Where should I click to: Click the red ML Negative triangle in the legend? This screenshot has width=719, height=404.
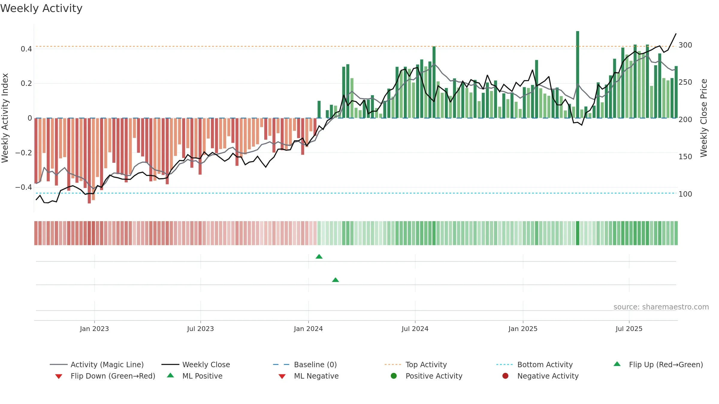(282, 376)
